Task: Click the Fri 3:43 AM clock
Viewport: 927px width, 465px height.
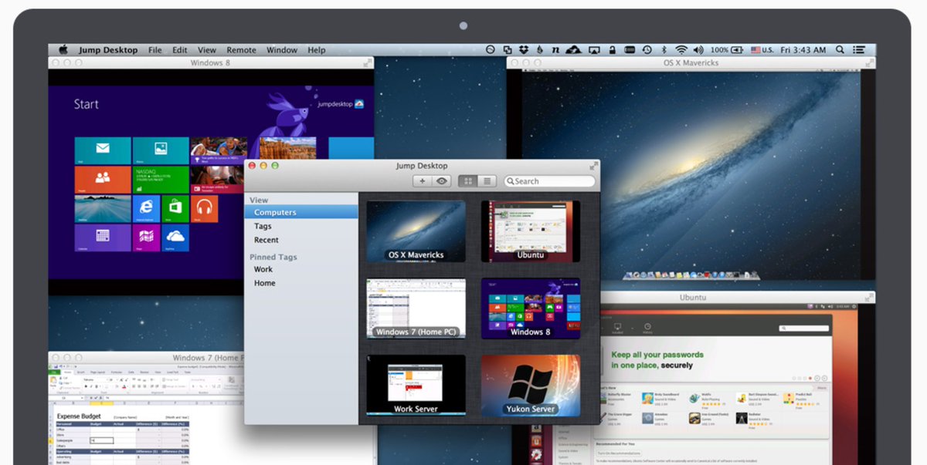Action: coord(803,50)
